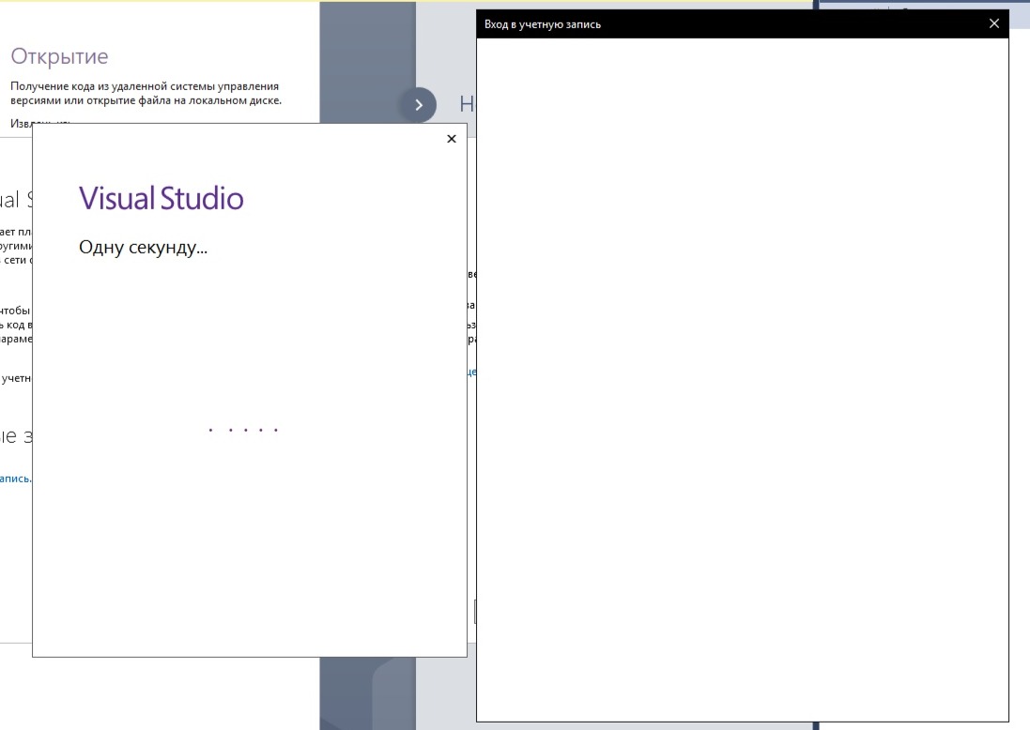Click the partially hidden "учетн" text at left
Screen dimensions: 1030x730
pos(16,379)
